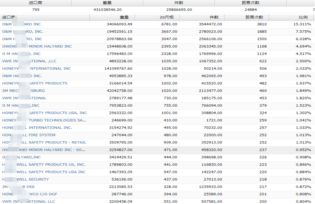This screenshot has height=204, width=315.
Task: Open the HALYARD,INC link with 226 trades
Action: point(22,157)
